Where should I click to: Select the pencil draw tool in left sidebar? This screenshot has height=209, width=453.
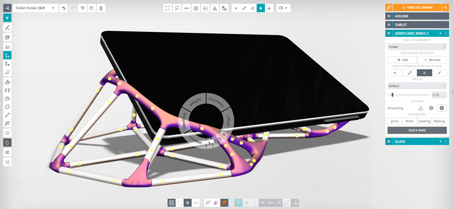click(7, 27)
